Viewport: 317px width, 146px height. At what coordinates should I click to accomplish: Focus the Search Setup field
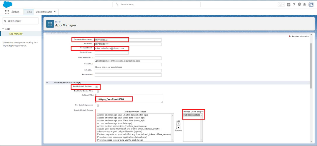156,4
